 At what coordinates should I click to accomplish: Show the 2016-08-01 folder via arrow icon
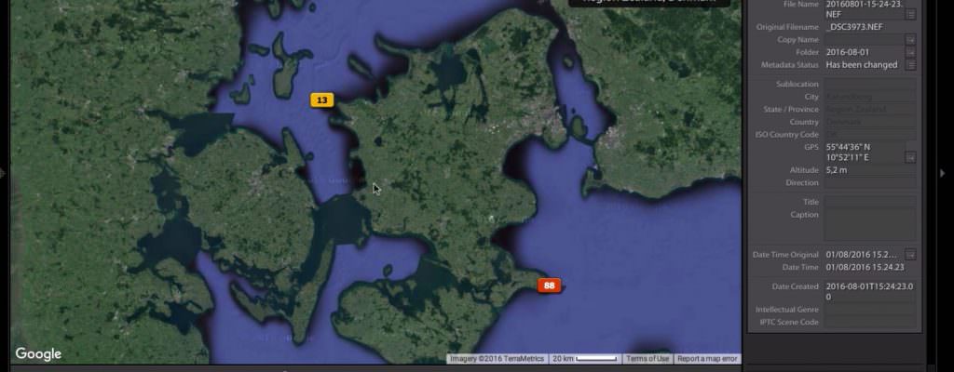tap(910, 53)
